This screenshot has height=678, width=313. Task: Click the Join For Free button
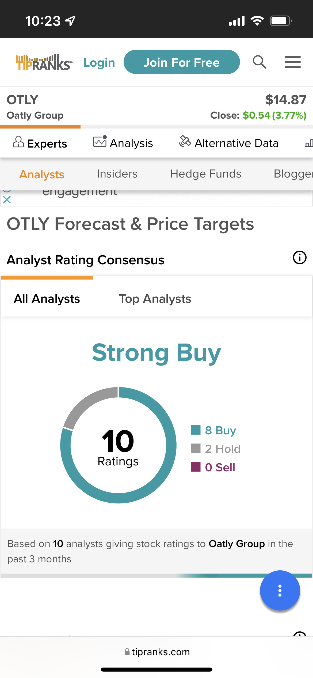[182, 62]
